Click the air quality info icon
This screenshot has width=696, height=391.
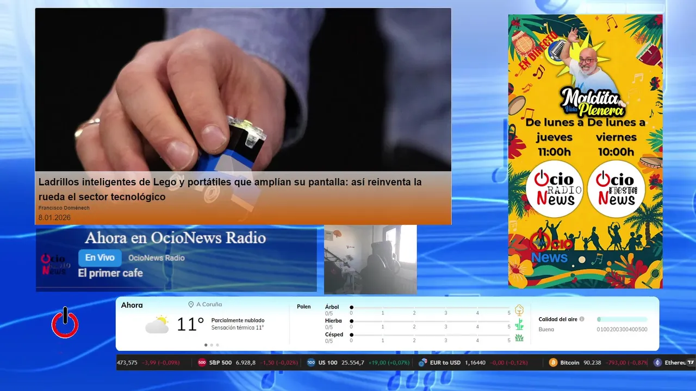click(582, 319)
